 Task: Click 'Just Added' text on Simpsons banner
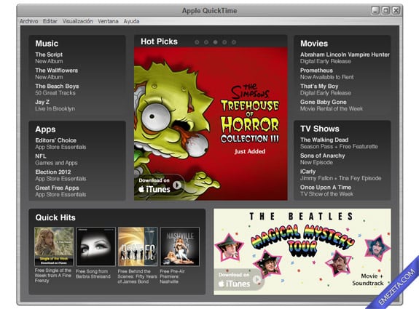[x=250, y=151]
